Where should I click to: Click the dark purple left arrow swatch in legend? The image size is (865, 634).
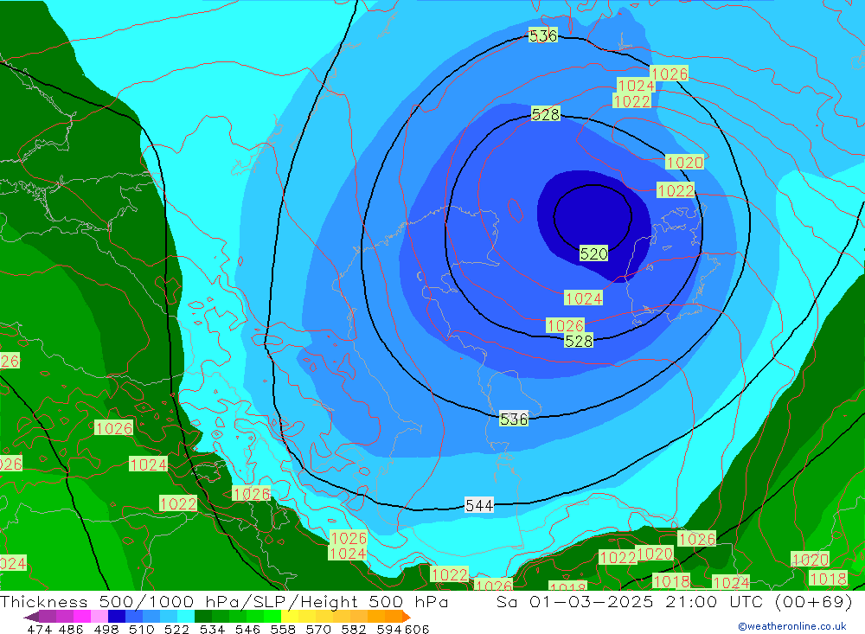coord(31,617)
